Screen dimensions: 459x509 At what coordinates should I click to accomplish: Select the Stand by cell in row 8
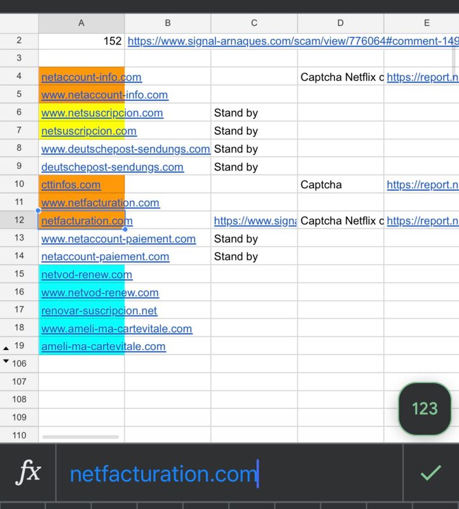(254, 149)
